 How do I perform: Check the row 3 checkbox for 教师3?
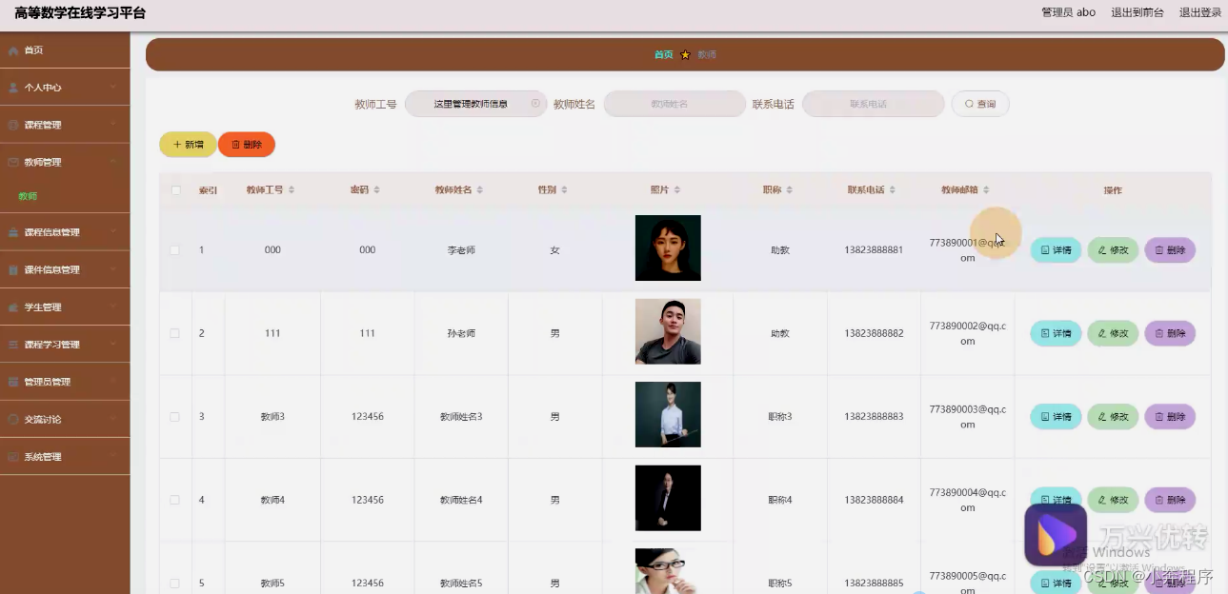coord(174,417)
